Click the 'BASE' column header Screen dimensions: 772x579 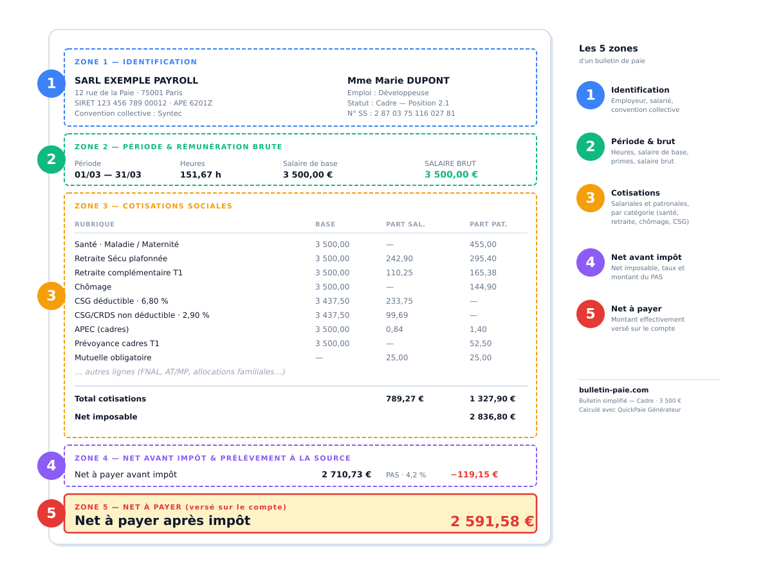click(325, 225)
